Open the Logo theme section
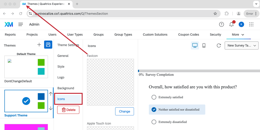This screenshot has width=260, height=130. click(61, 77)
